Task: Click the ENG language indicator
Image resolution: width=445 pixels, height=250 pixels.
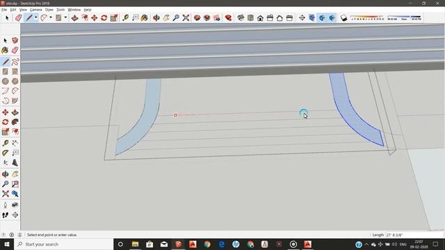Action: (x=403, y=244)
